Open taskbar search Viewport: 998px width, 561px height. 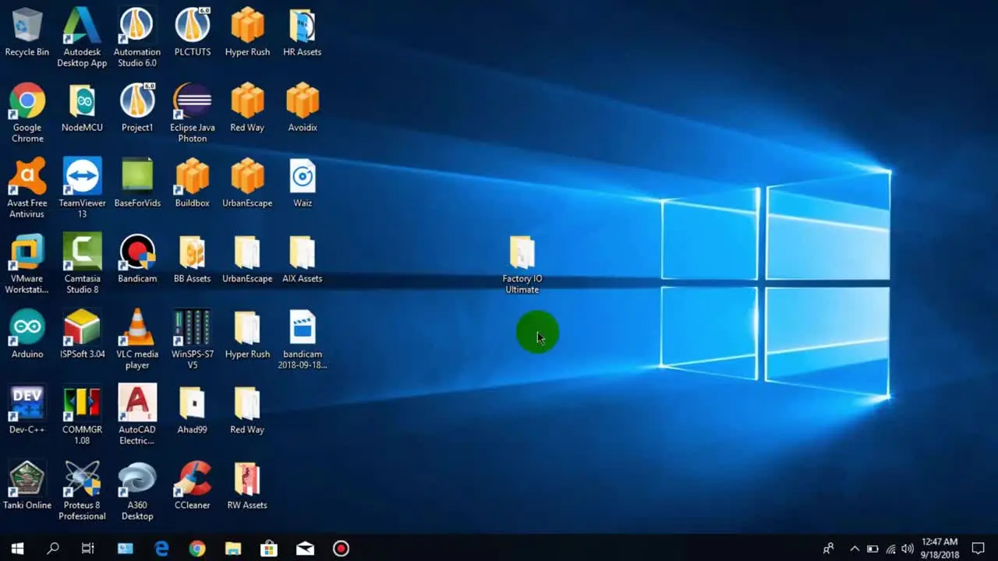click(53, 549)
